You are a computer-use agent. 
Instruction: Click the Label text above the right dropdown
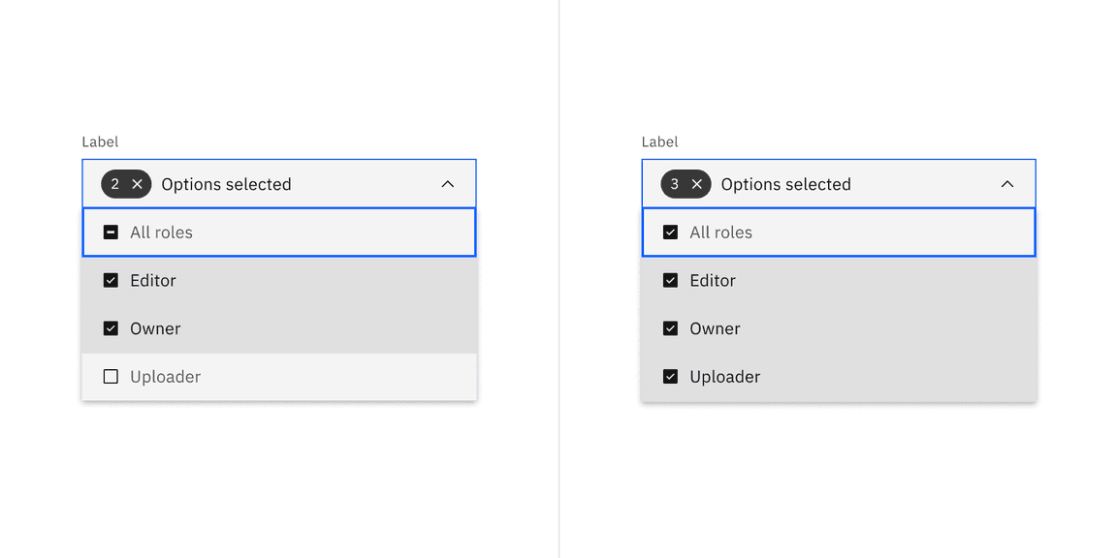(659, 141)
